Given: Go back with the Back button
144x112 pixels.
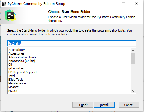Looking at the screenshot, I should tap(83, 105).
